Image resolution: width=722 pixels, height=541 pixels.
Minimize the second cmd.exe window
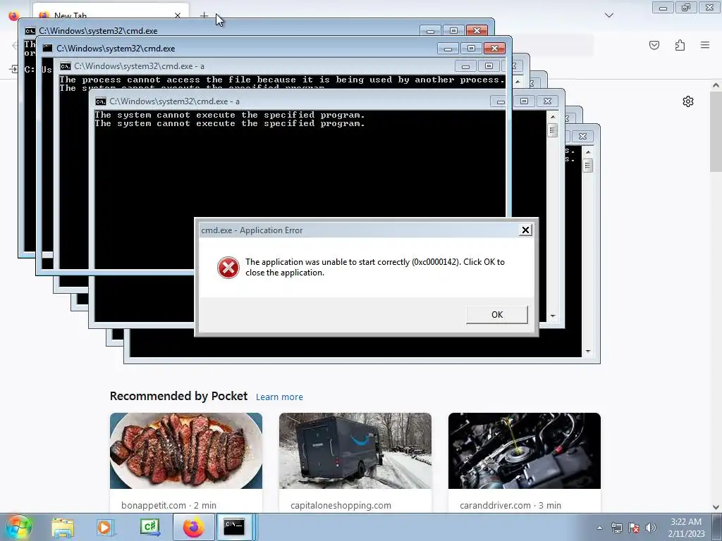pos(448,49)
